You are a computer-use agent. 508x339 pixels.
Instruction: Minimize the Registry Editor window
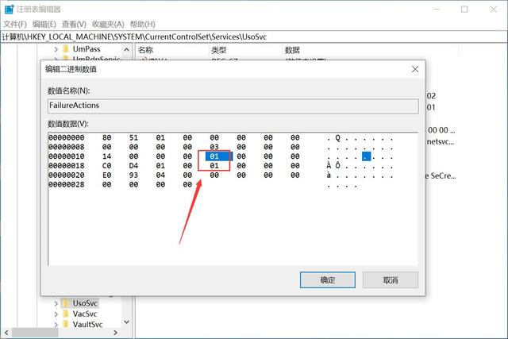[437, 10]
